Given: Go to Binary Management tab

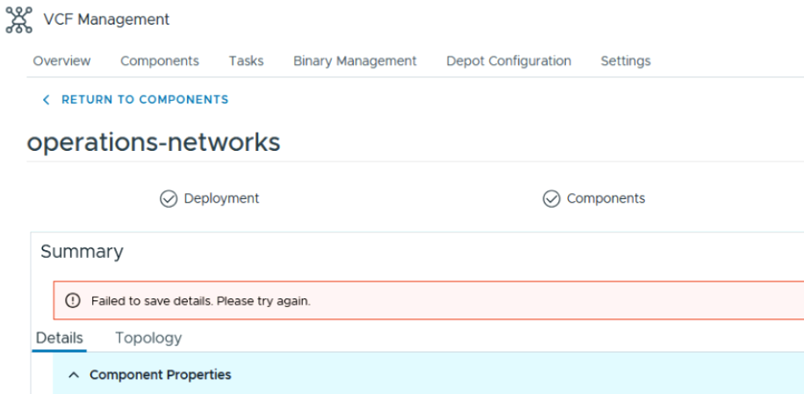Looking at the screenshot, I should tap(355, 61).
